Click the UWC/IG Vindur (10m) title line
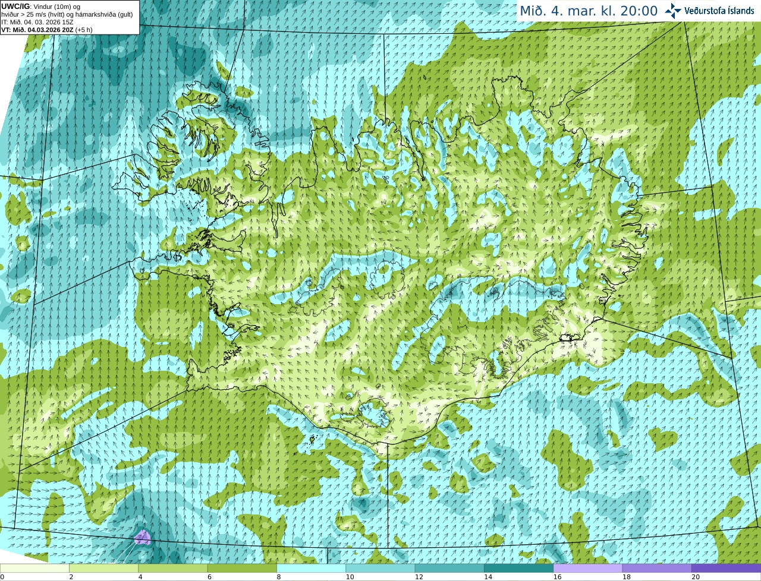The image size is (761, 581). tap(40, 7)
